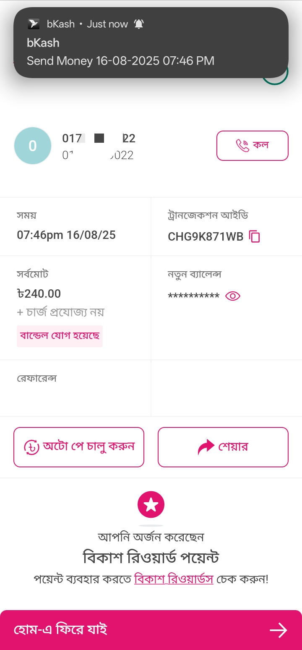
Task: Tap the right arrow on the home bar
Action: coord(278,630)
